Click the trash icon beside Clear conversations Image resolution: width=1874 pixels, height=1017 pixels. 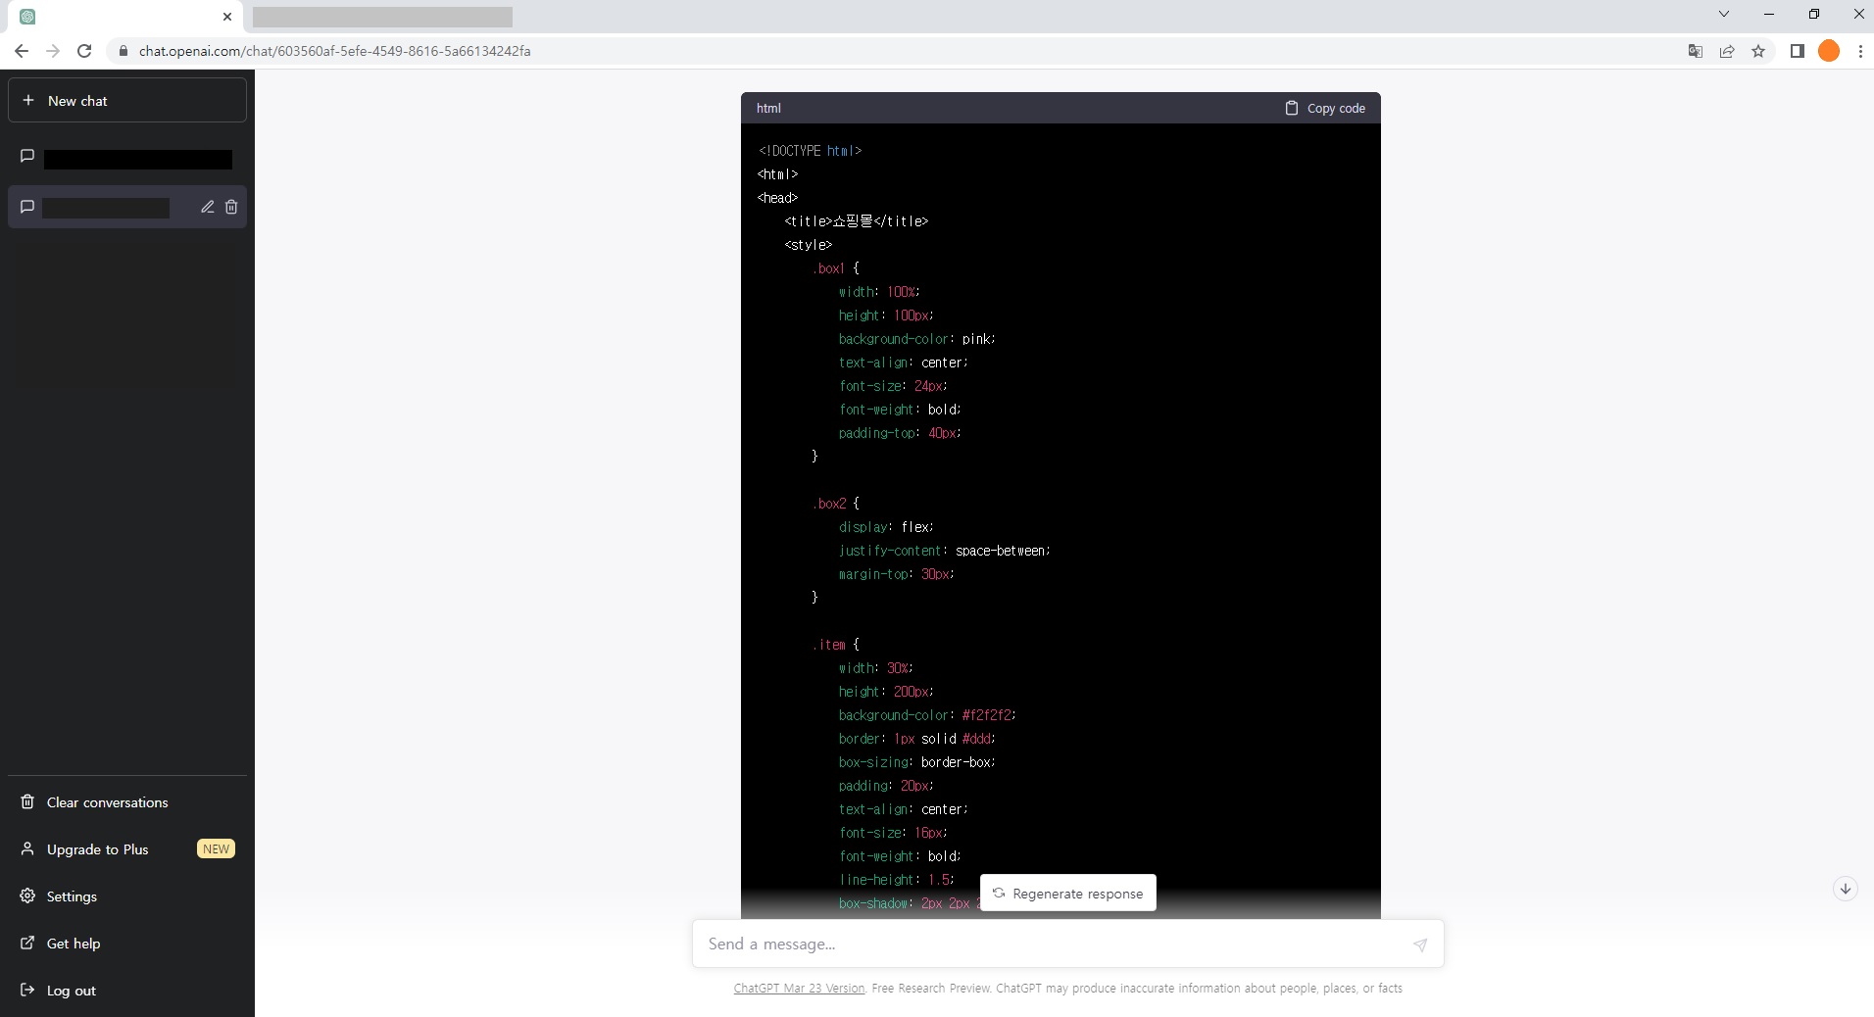pyautogui.click(x=27, y=802)
